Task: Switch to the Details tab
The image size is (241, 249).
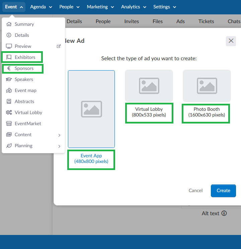Action: pyautogui.click(x=74, y=21)
